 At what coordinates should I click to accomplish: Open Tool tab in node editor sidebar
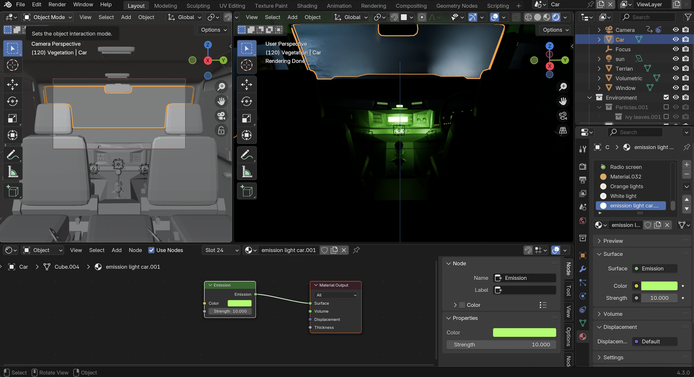click(x=568, y=290)
